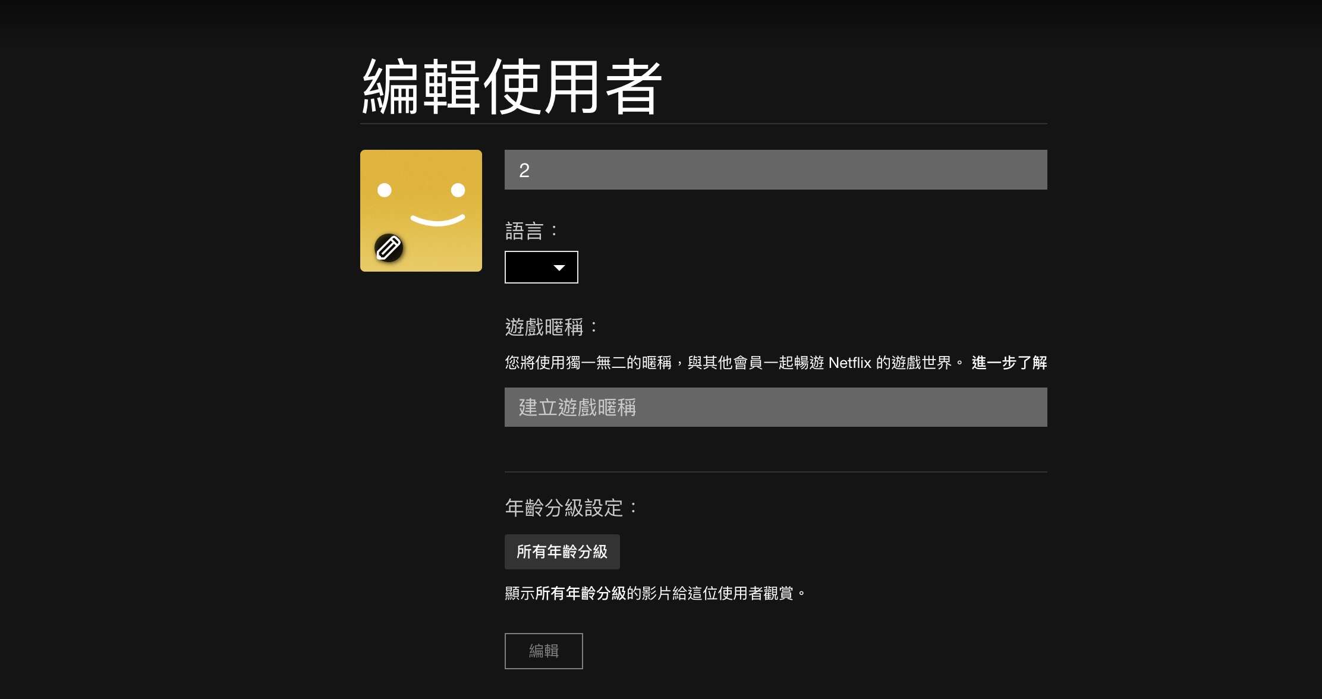Click bold 所有年齡分級 in the description sentence
The height and width of the screenshot is (699, 1322).
pyautogui.click(x=580, y=593)
